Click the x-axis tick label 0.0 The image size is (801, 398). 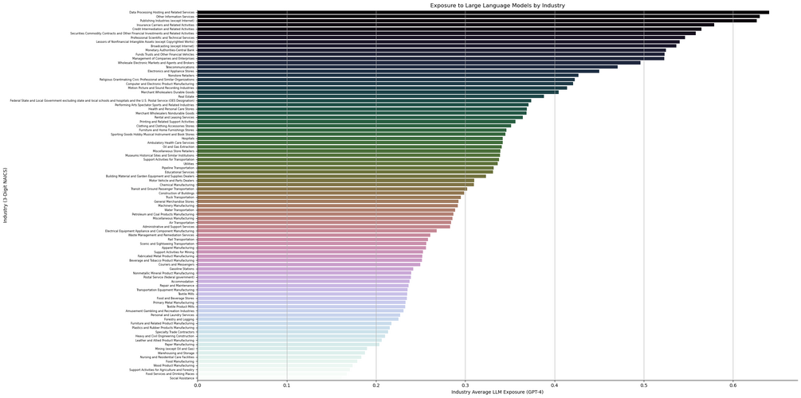[197, 385]
